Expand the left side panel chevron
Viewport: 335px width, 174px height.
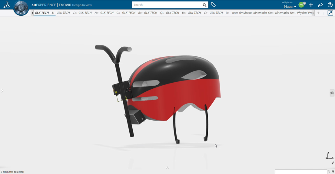2,90
